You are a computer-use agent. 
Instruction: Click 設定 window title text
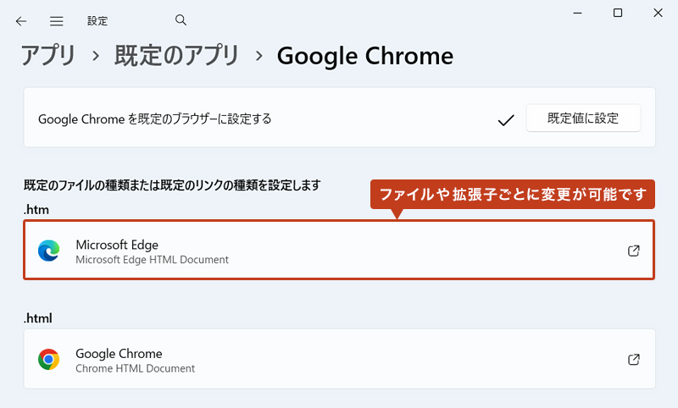point(97,20)
